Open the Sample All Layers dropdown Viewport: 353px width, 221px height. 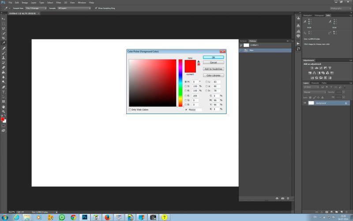coord(74,8)
